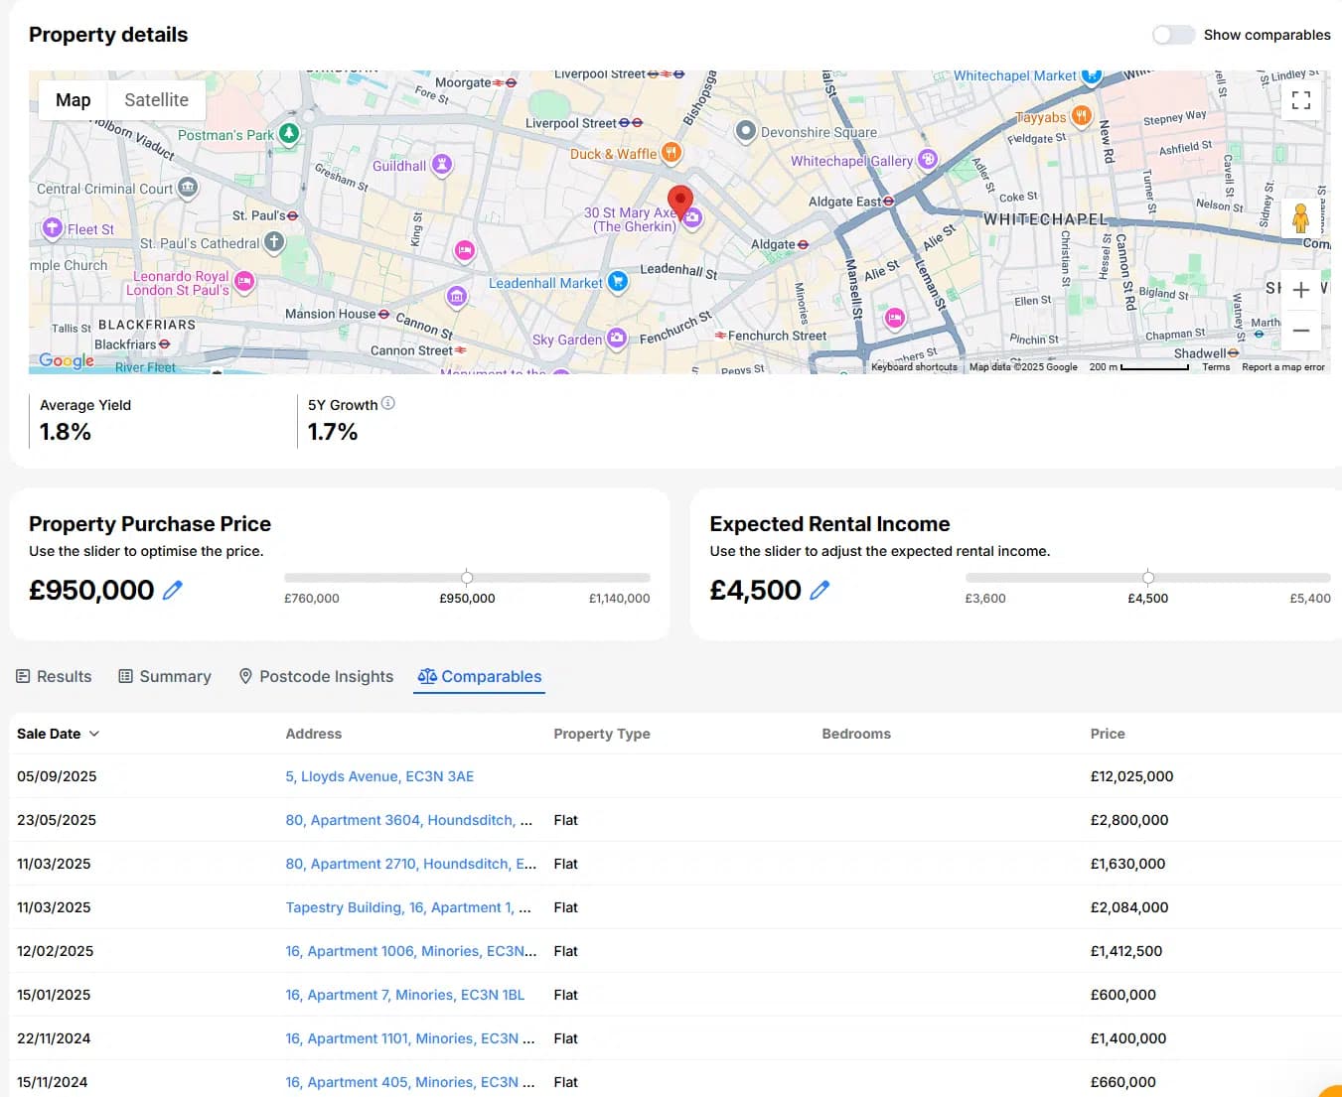Click the 5Y Growth info icon

tap(388, 403)
